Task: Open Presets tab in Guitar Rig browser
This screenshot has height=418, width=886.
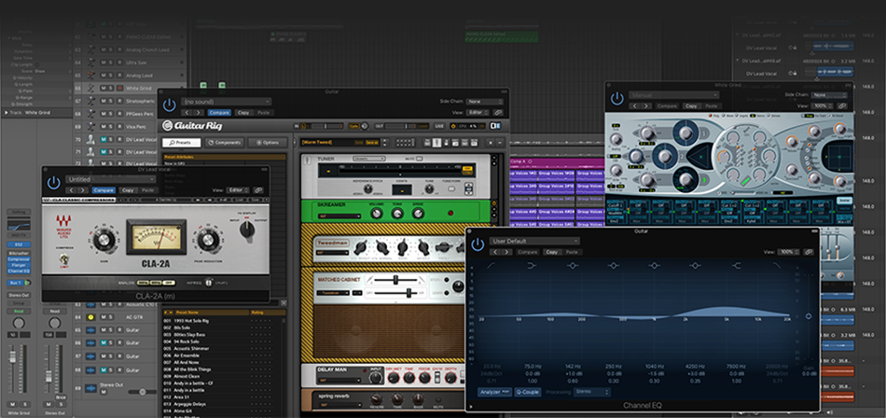Action: [x=181, y=143]
